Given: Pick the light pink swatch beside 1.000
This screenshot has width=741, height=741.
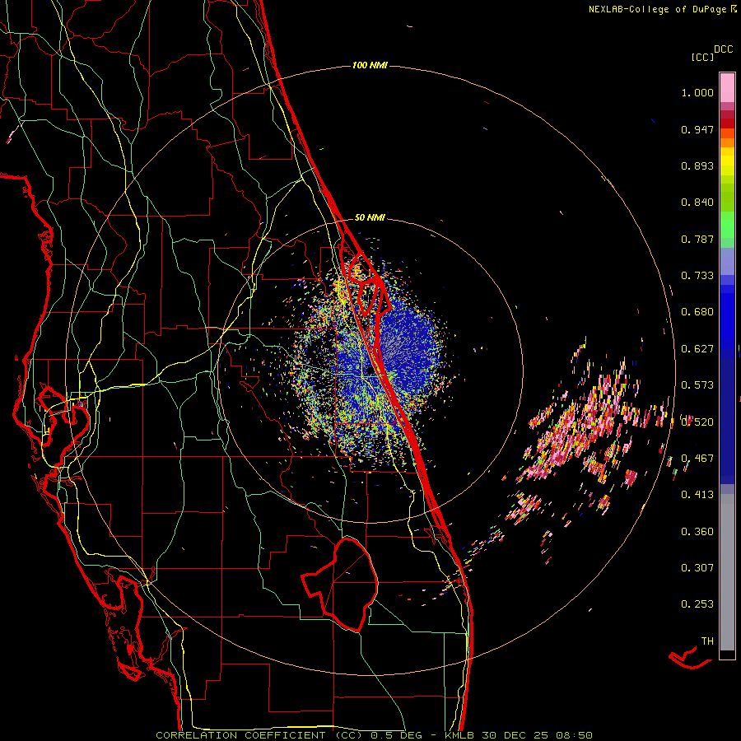Looking at the screenshot, I should 727,88.
